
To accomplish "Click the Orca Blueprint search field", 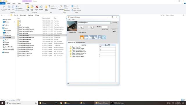I will pos(94,23).
